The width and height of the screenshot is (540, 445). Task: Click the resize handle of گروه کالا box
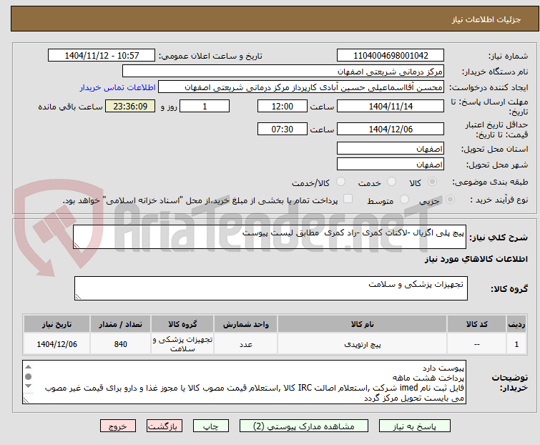(78, 297)
